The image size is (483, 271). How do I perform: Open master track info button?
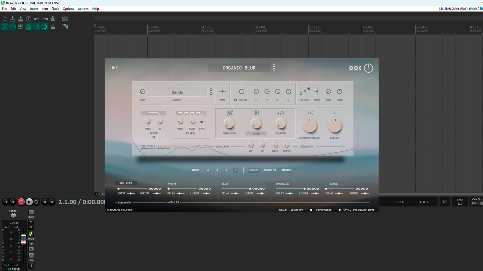click(x=31, y=266)
